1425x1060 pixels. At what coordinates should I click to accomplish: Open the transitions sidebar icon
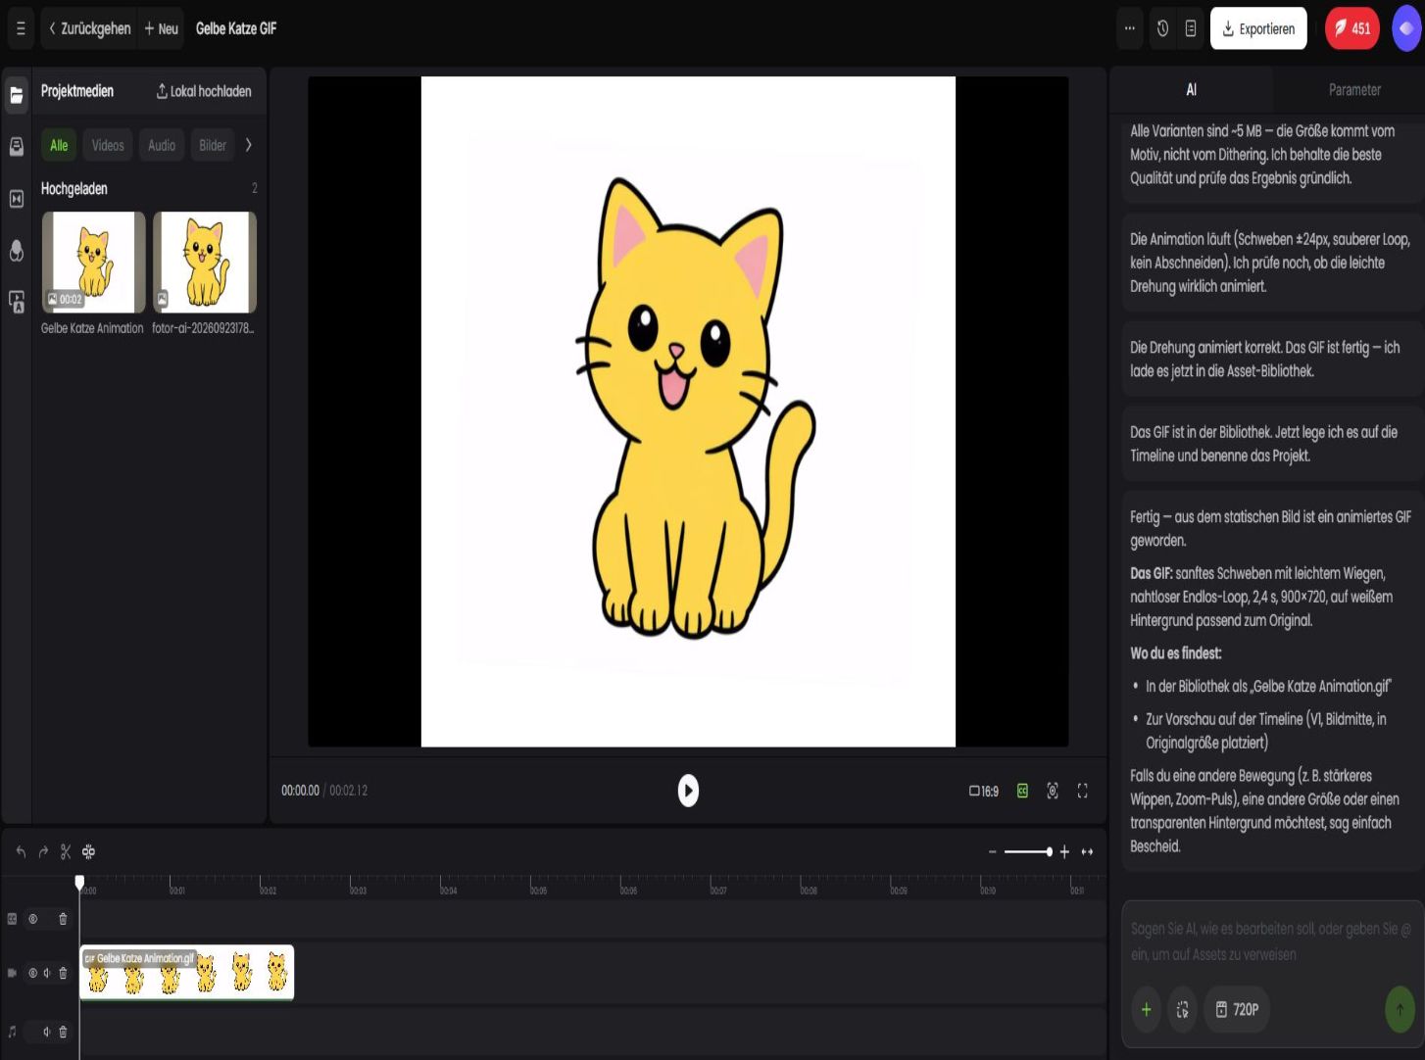(x=17, y=199)
